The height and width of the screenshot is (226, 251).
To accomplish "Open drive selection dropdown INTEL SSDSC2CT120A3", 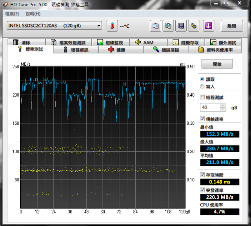I will click(54, 25).
